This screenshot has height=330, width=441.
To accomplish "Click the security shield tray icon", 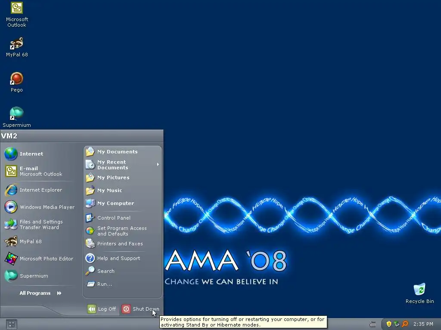I will (389, 324).
